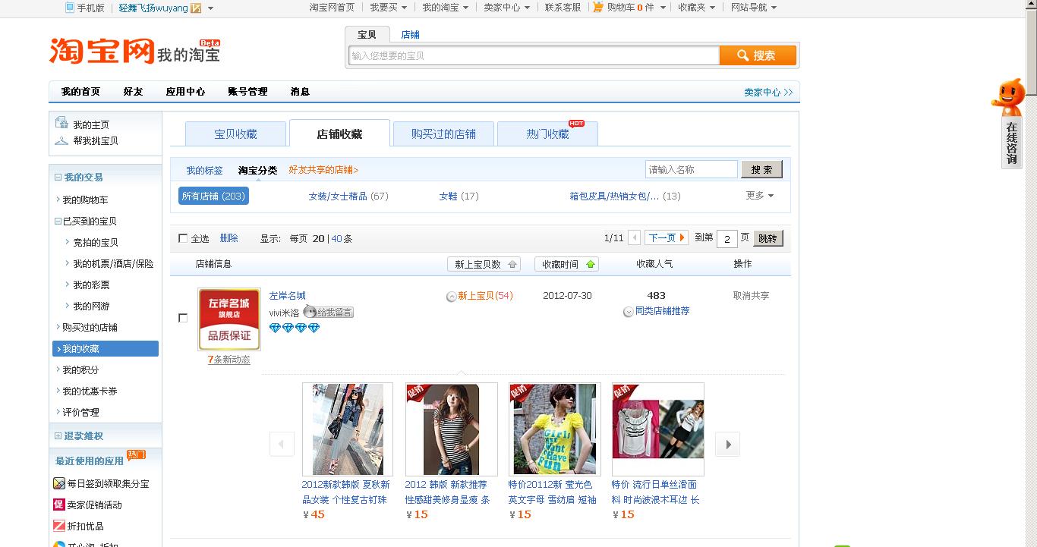This screenshot has height=547, width=1037.
Task: Switch to the 宝贝收藏 tab
Action: pos(235,134)
